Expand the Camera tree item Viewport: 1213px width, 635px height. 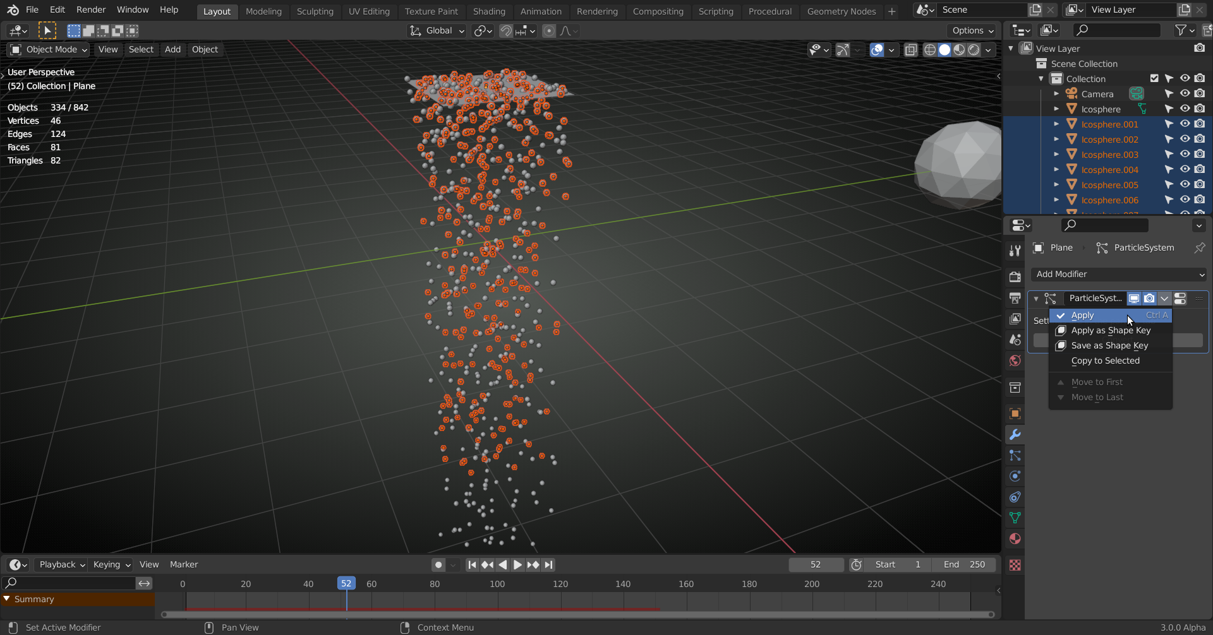click(1056, 94)
